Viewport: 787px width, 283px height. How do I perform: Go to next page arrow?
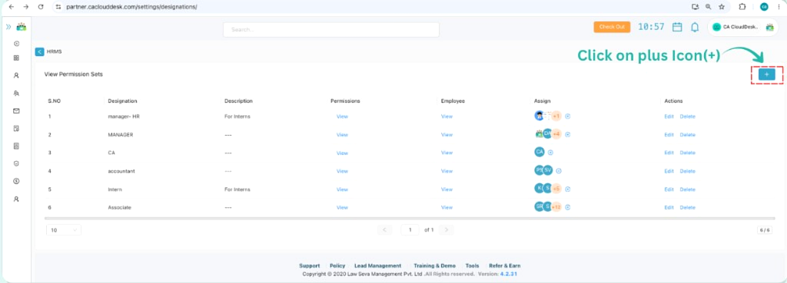coord(447,230)
